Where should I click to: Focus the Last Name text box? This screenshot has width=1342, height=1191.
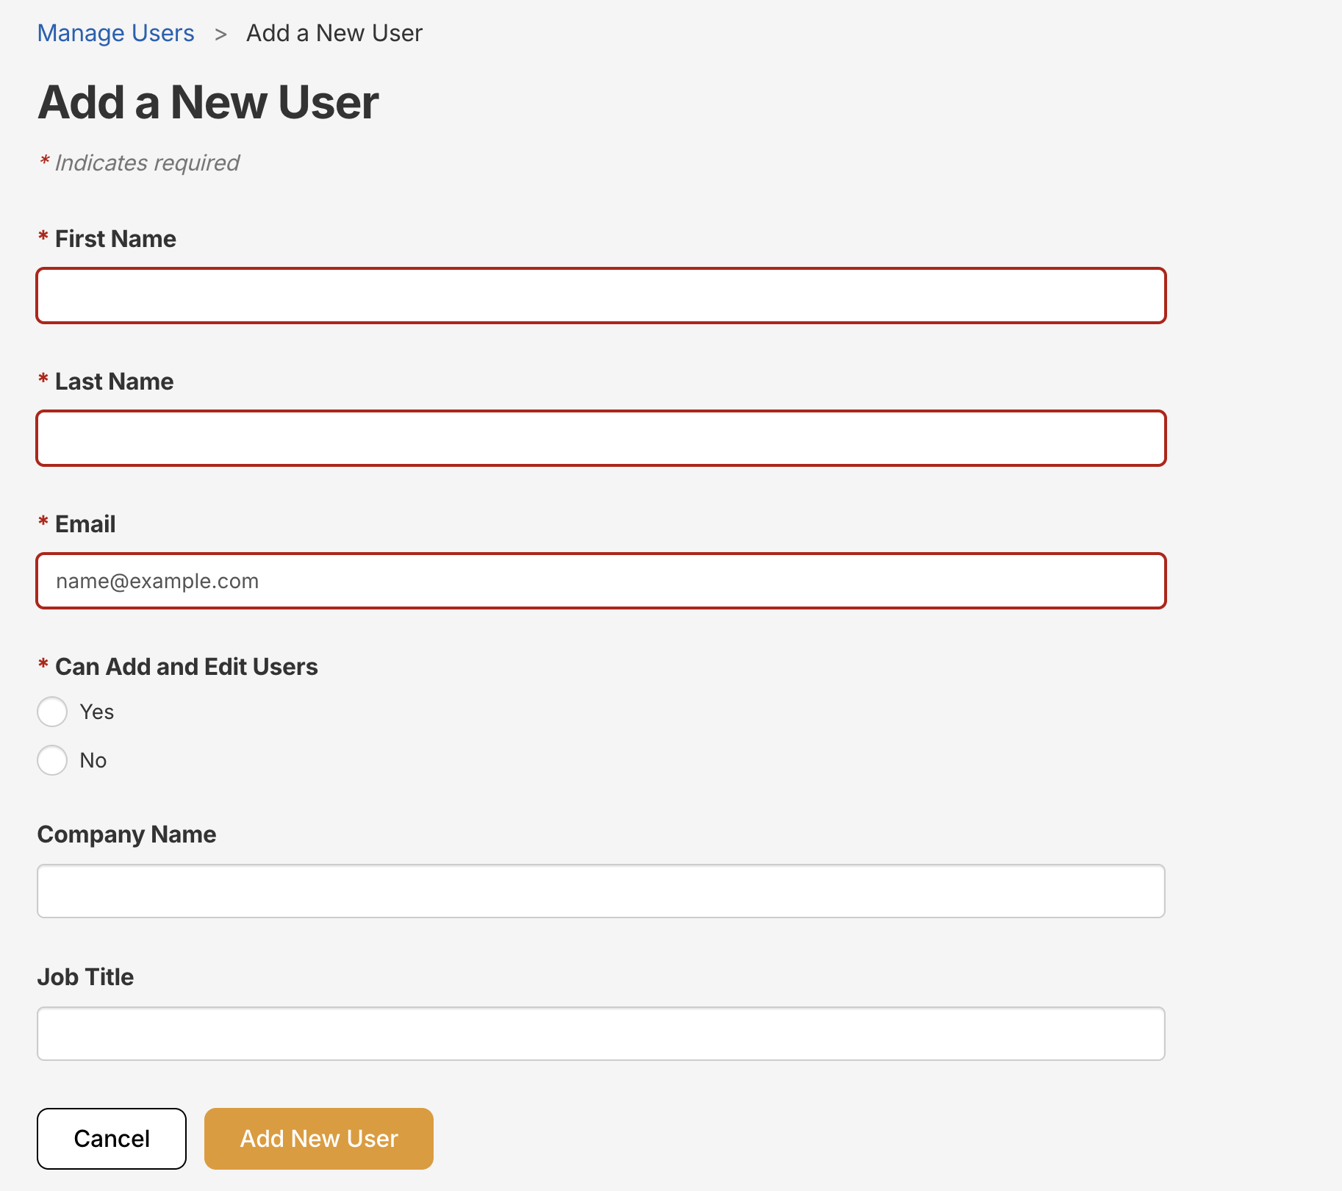tap(600, 438)
